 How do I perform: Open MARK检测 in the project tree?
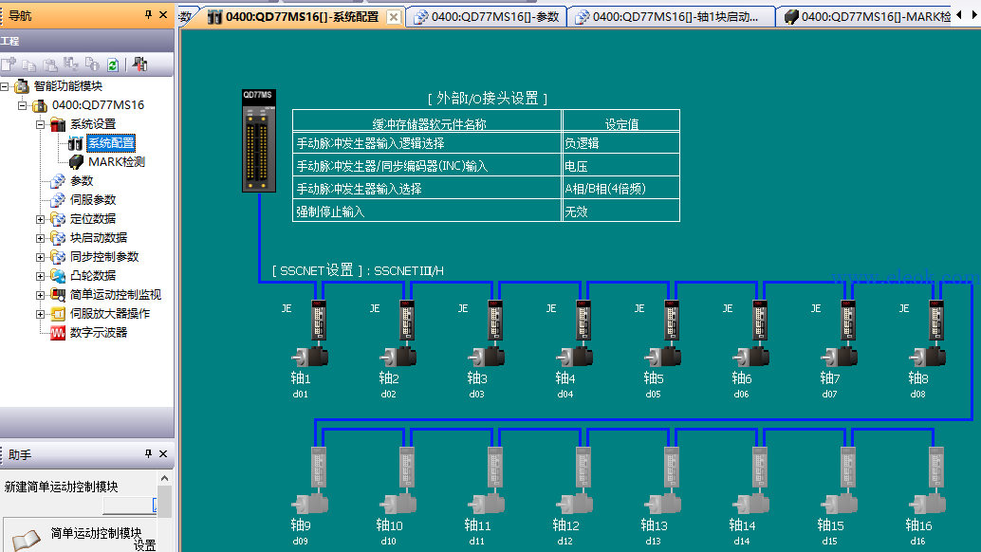[x=117, y=162]
